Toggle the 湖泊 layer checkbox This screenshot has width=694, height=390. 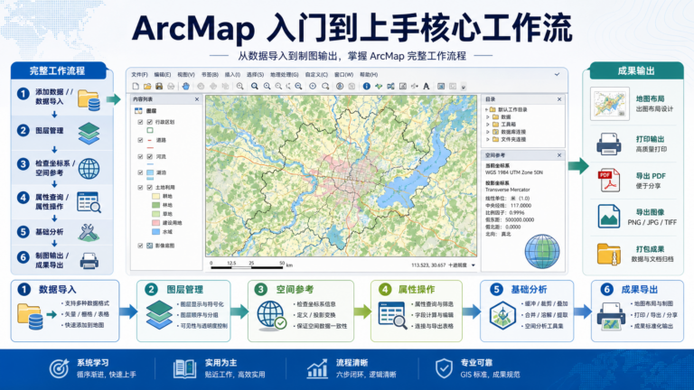(x=140, y=172)
